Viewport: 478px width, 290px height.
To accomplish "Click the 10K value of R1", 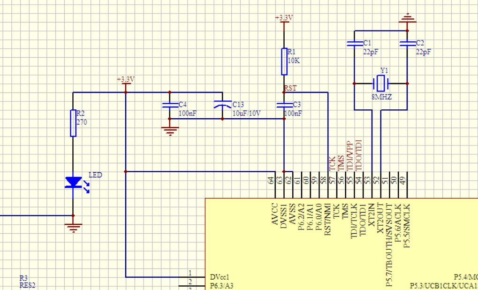I will tap(294, 61).
